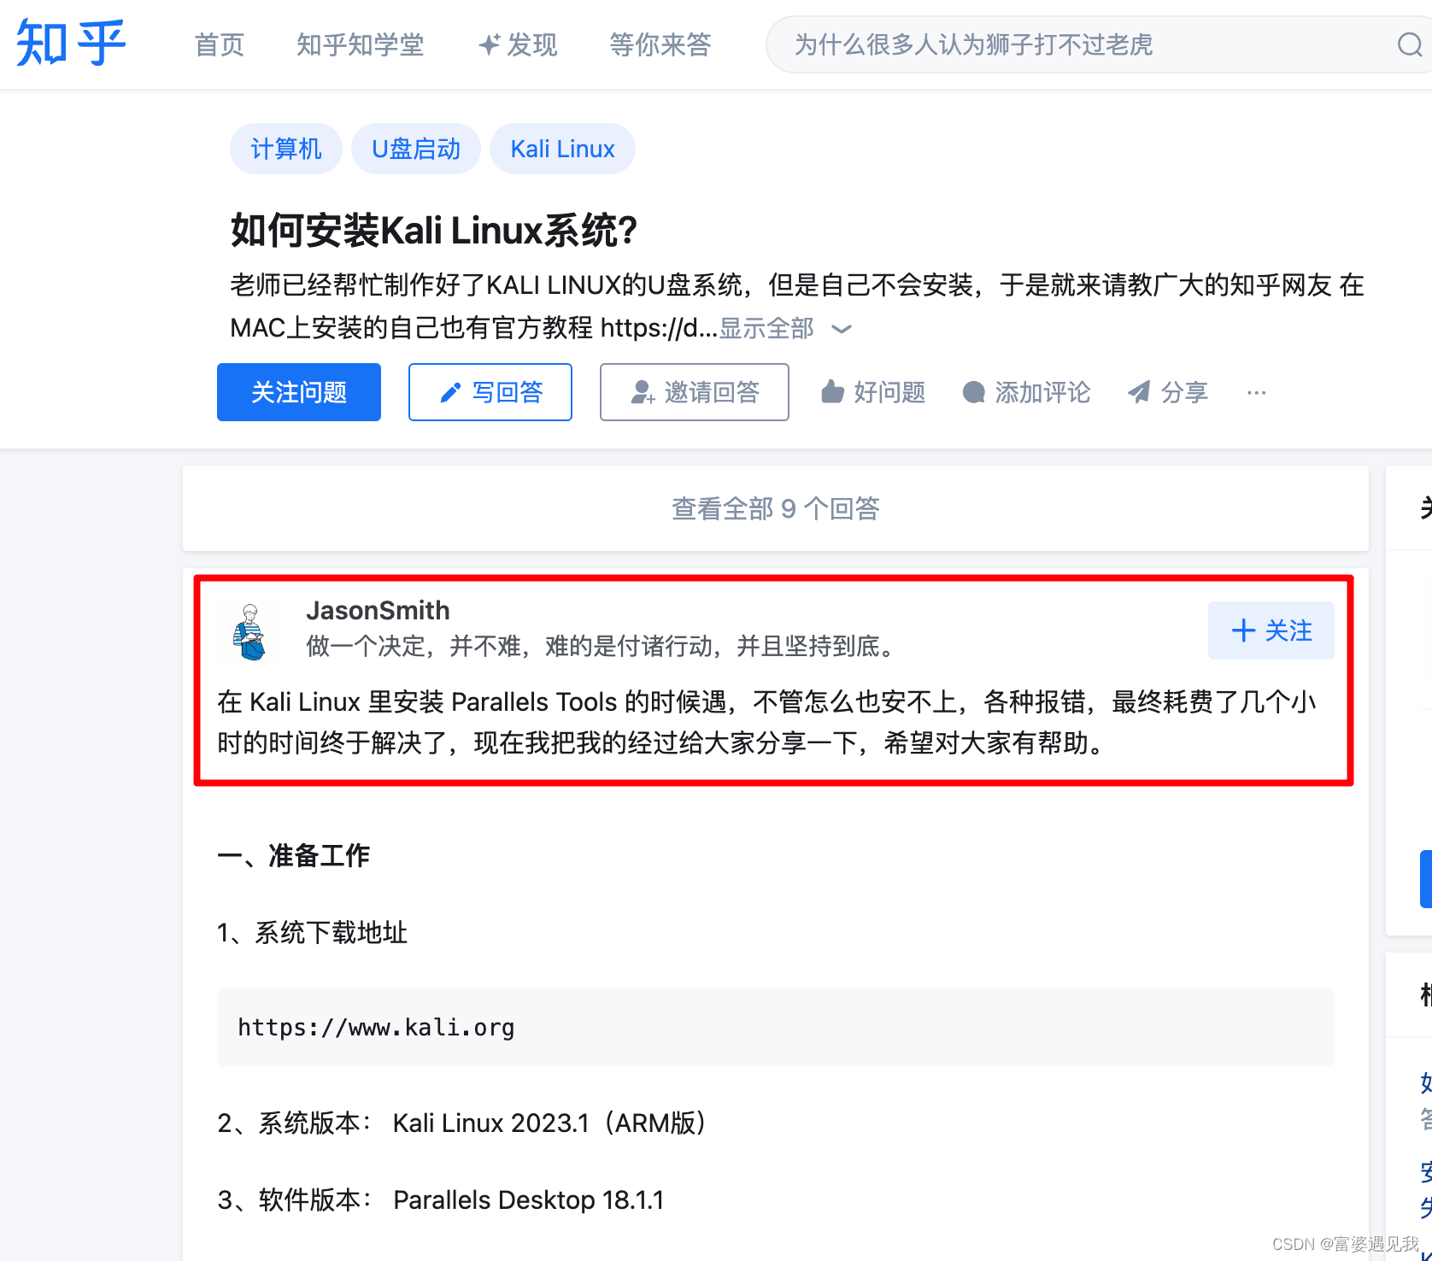Open JasonSmith's profile name link
1432x1261 pixels.
coord(378,610)
